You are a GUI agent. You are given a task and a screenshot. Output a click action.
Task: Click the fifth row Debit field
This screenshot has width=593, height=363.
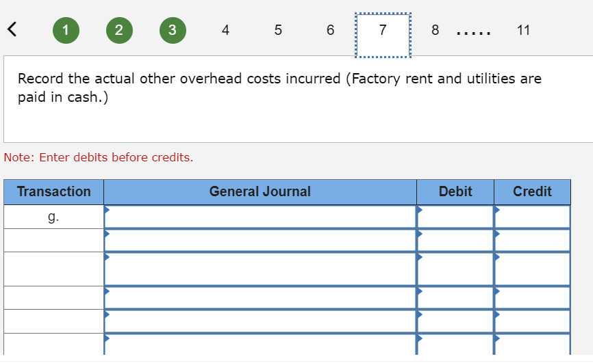click(455, 321)
